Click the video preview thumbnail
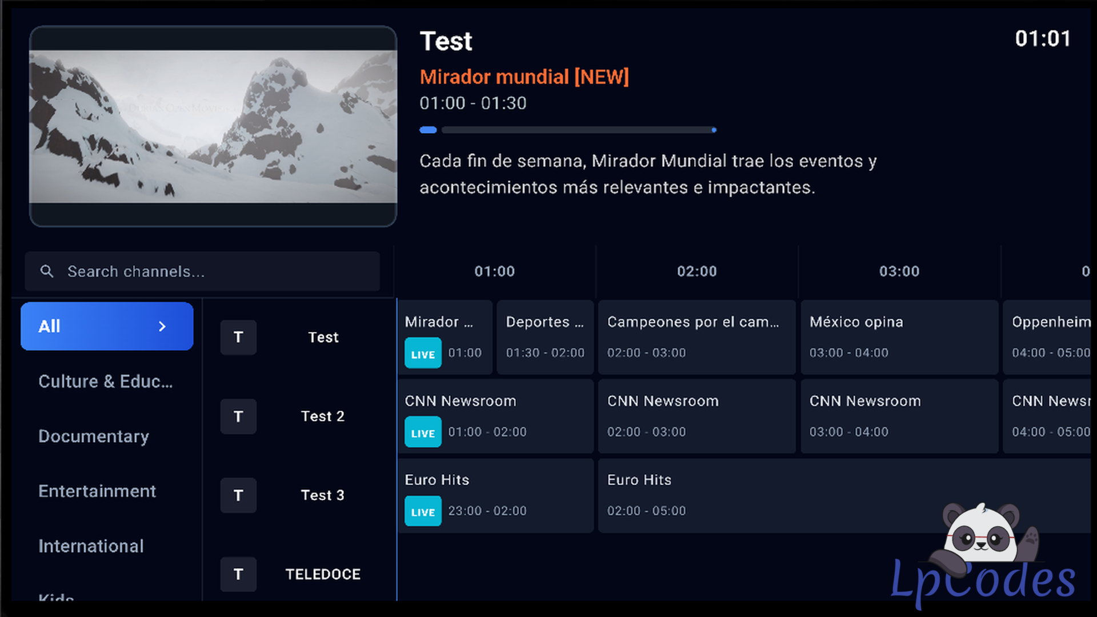This screenshot has height=617, width=1097. coord(213,126)
